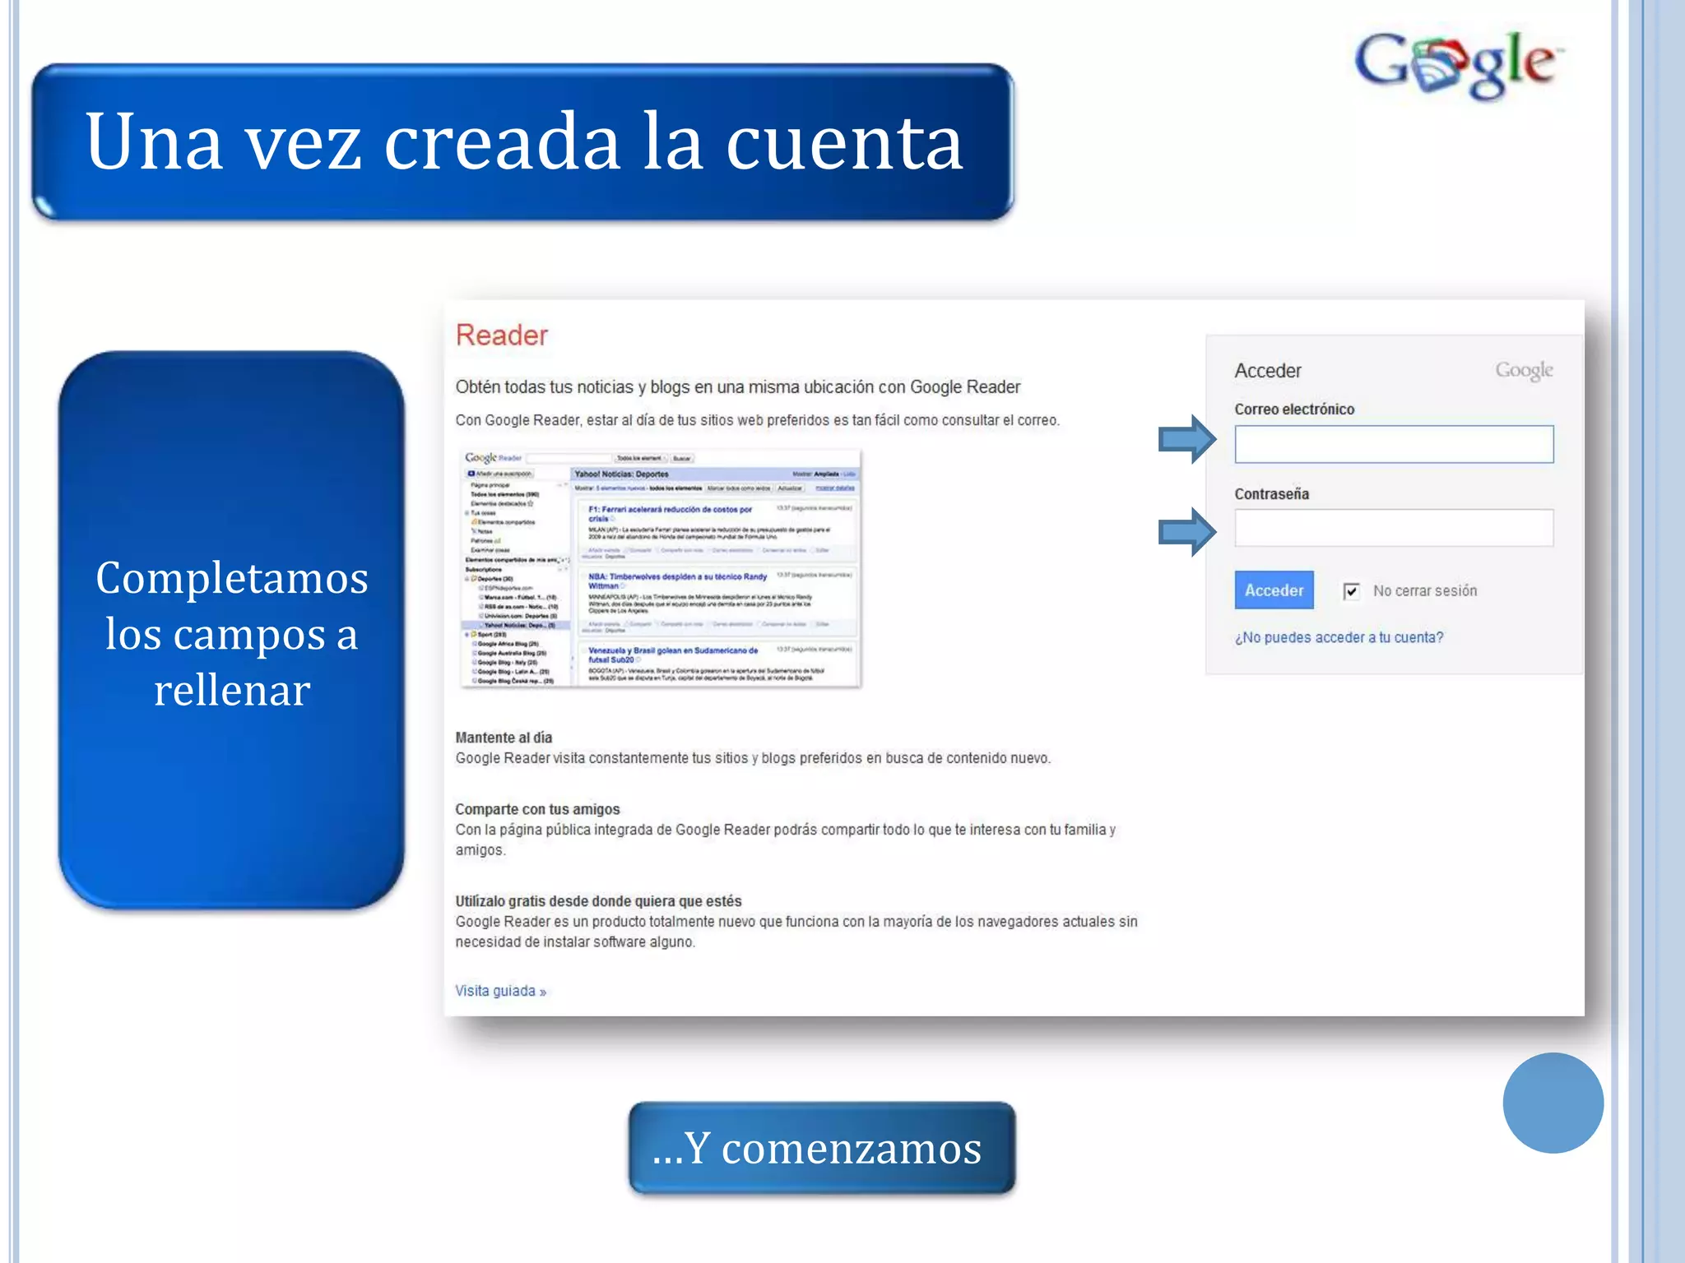Toggle the 'No cerrar sesión' checkbox
The width and height of the screenshot is (1685, 1263).
click(x=1351, y=591)
